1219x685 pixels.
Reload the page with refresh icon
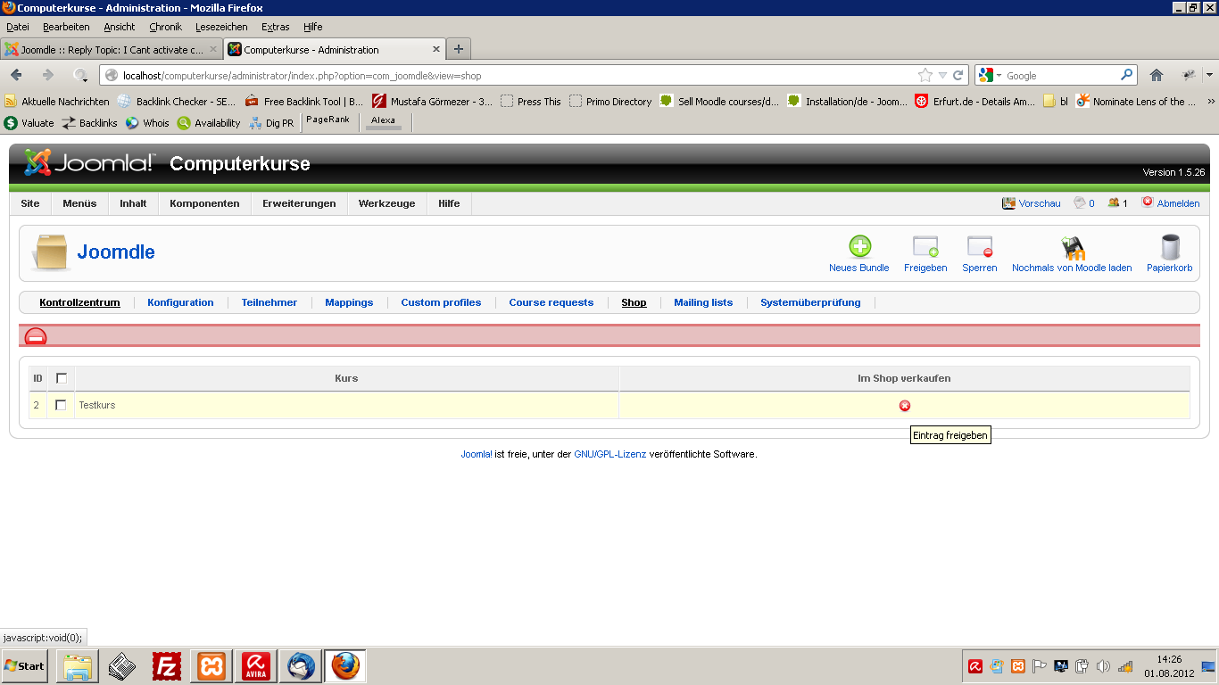958,76
